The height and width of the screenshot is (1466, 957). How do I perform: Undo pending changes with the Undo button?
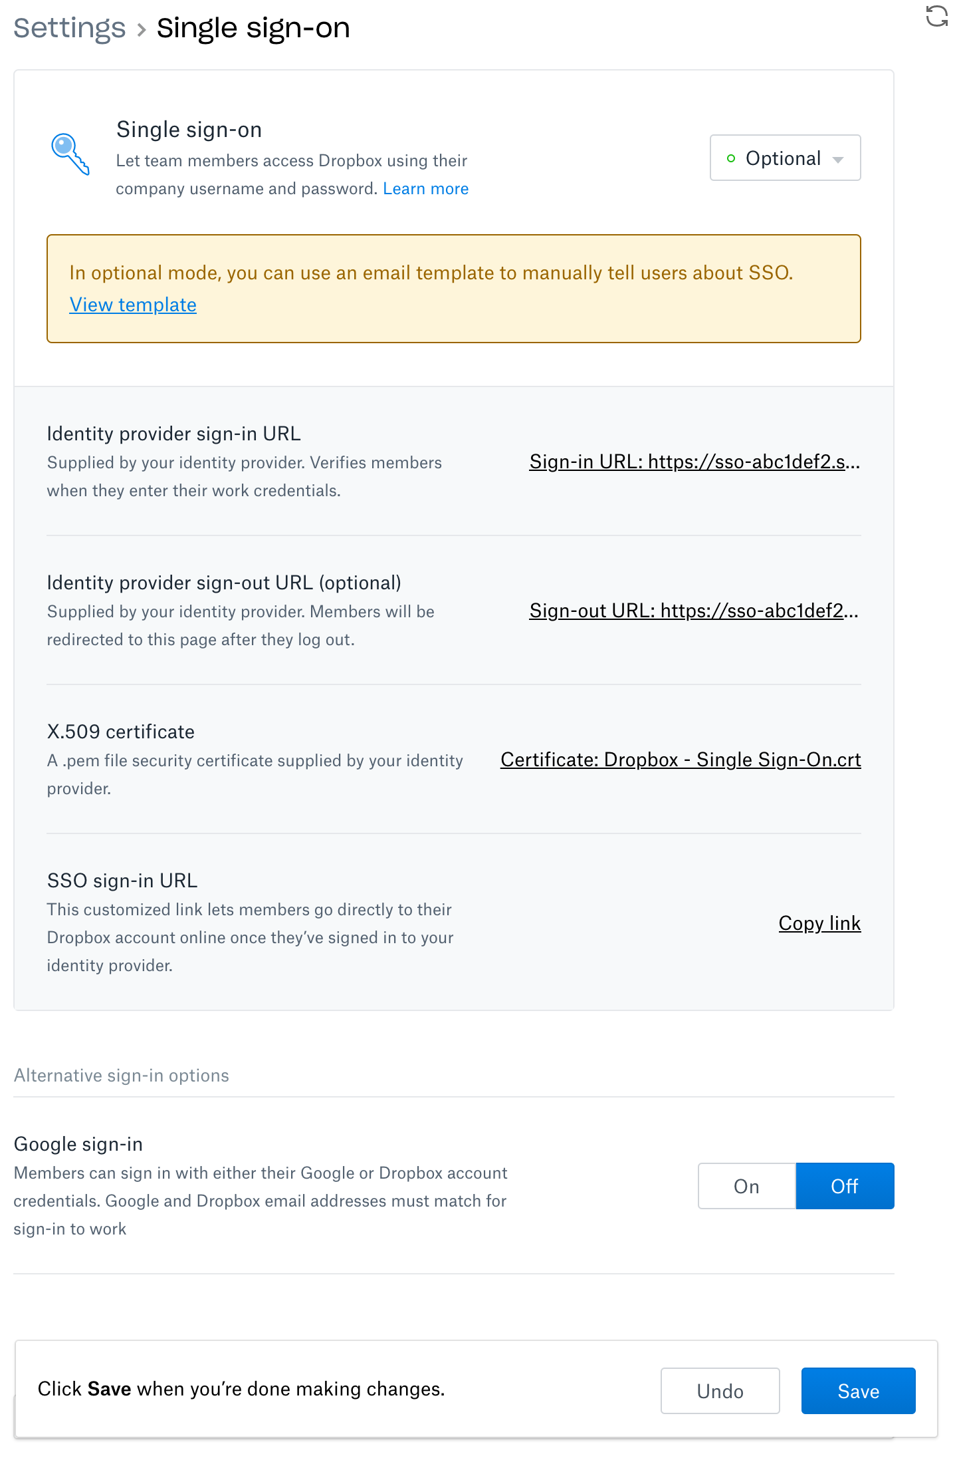(720, 1390)
